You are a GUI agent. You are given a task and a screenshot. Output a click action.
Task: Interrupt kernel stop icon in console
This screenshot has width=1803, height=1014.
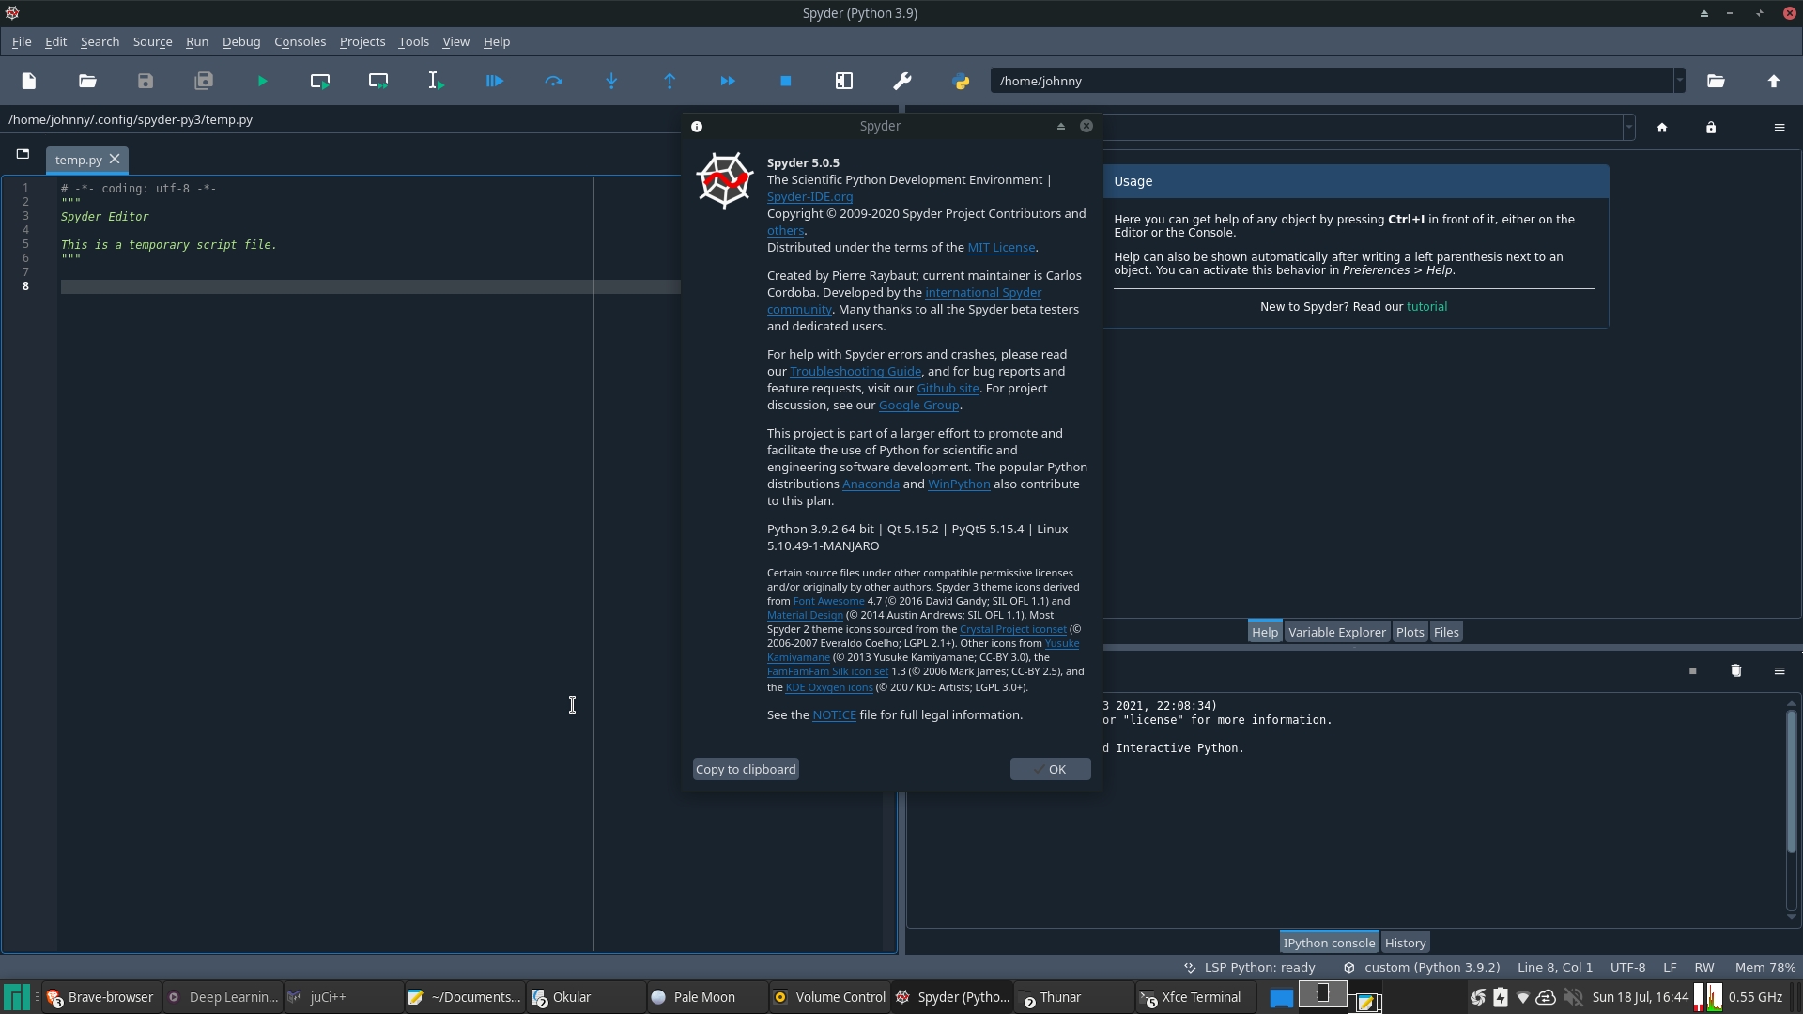tap(1693, 670)
